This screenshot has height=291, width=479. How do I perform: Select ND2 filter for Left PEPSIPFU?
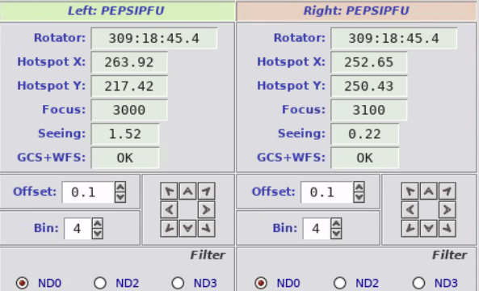pyautogui.click(x=100, y=283)
